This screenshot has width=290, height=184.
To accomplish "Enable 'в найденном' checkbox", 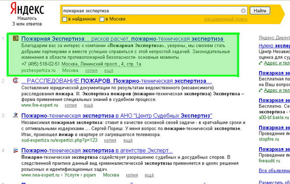I will 65,19.
